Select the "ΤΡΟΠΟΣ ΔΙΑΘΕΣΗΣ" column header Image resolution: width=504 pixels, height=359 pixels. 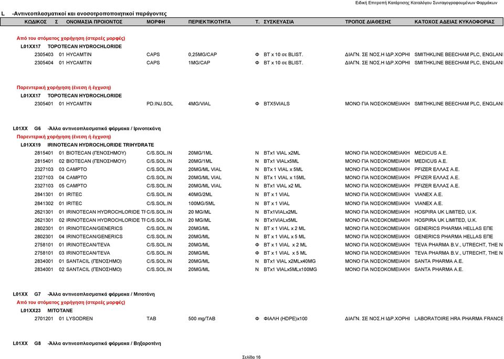coord(368,22)
